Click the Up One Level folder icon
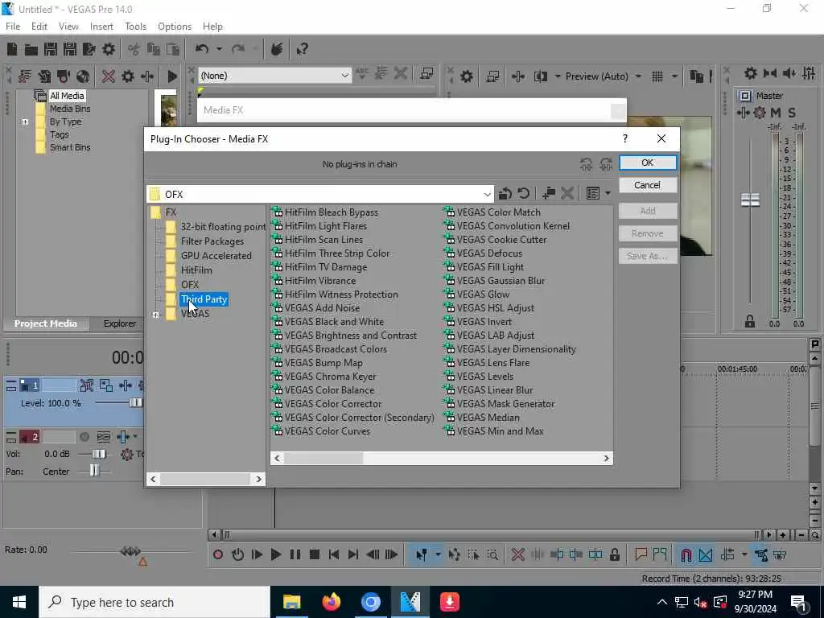Image resolution: width=824 pixels, height=618 pixels. pos(505,193)
